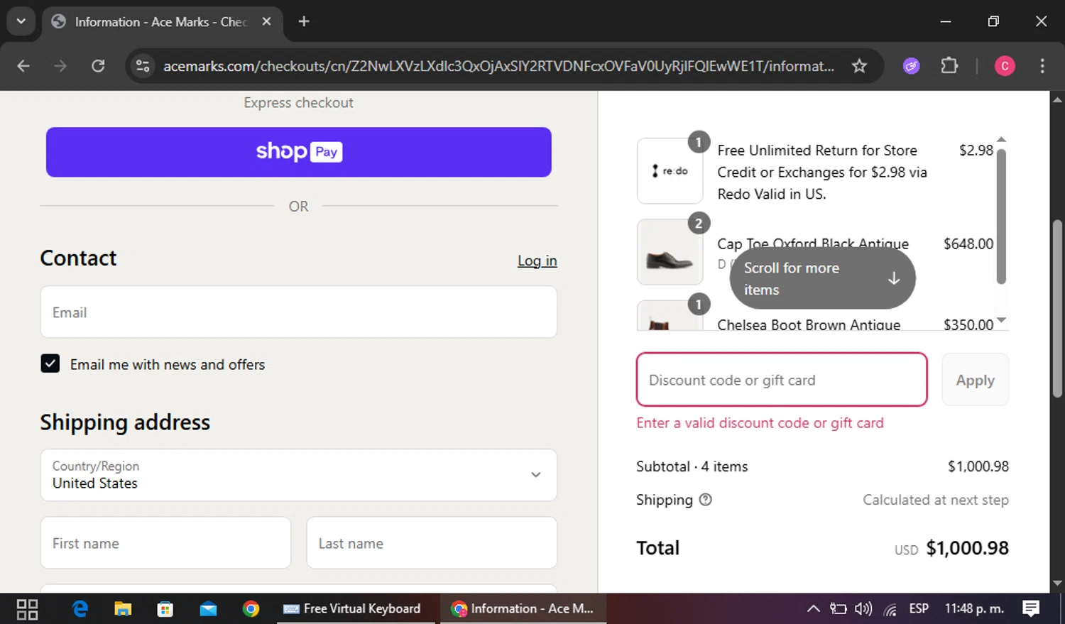Open Chrome icon in taskbar
This screenshot has width=1065, height=624.
[251, 609]
